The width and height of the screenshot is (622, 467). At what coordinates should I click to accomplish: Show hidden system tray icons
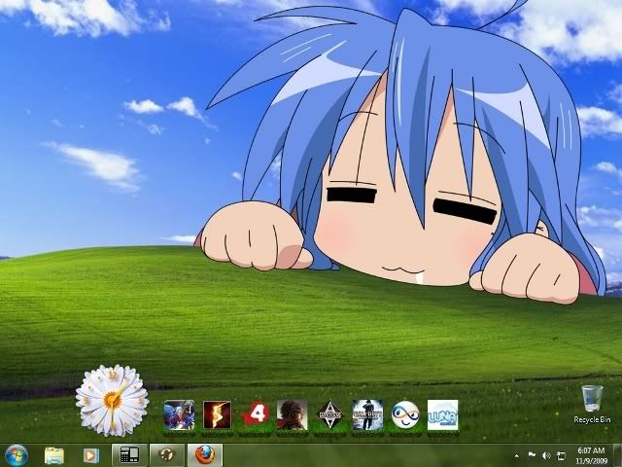pos(516,455)
